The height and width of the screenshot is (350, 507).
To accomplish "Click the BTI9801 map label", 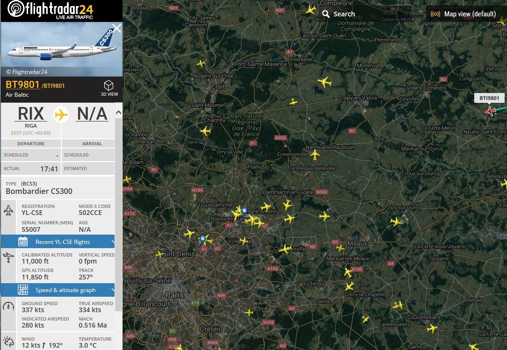I will (489, 98).
